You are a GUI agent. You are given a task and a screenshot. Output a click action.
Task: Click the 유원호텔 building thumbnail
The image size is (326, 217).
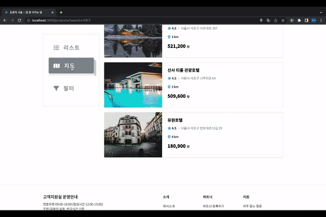[133, 135]
